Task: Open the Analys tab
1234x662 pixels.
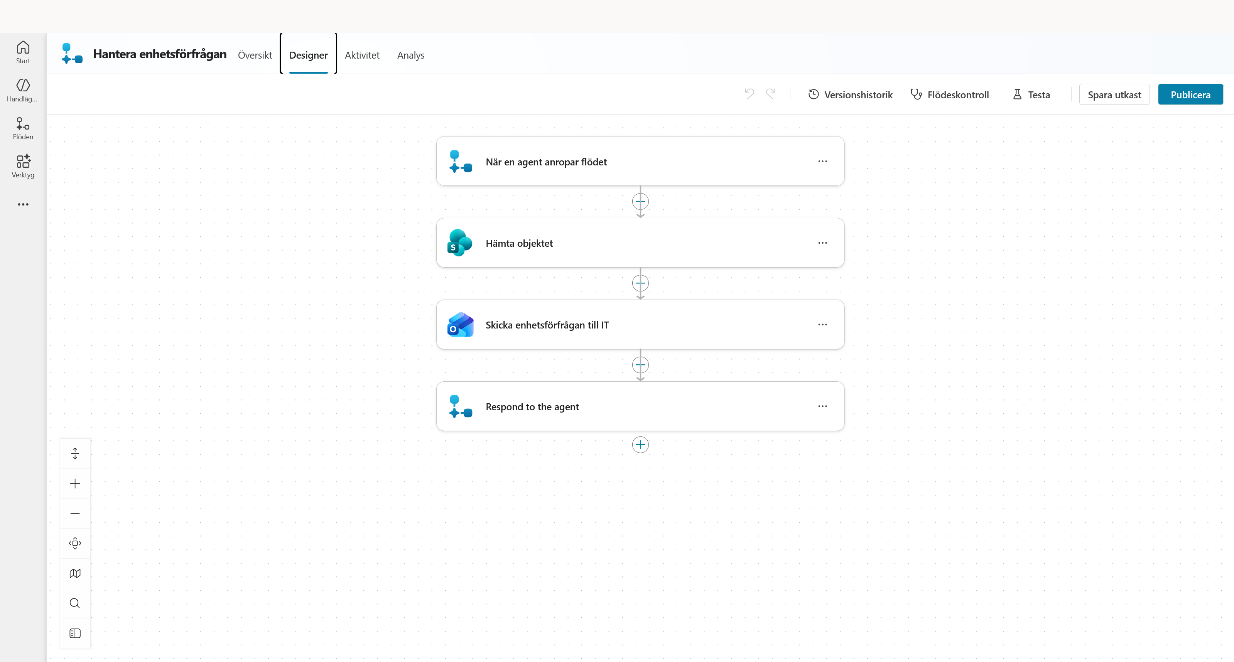Action: 410,55
